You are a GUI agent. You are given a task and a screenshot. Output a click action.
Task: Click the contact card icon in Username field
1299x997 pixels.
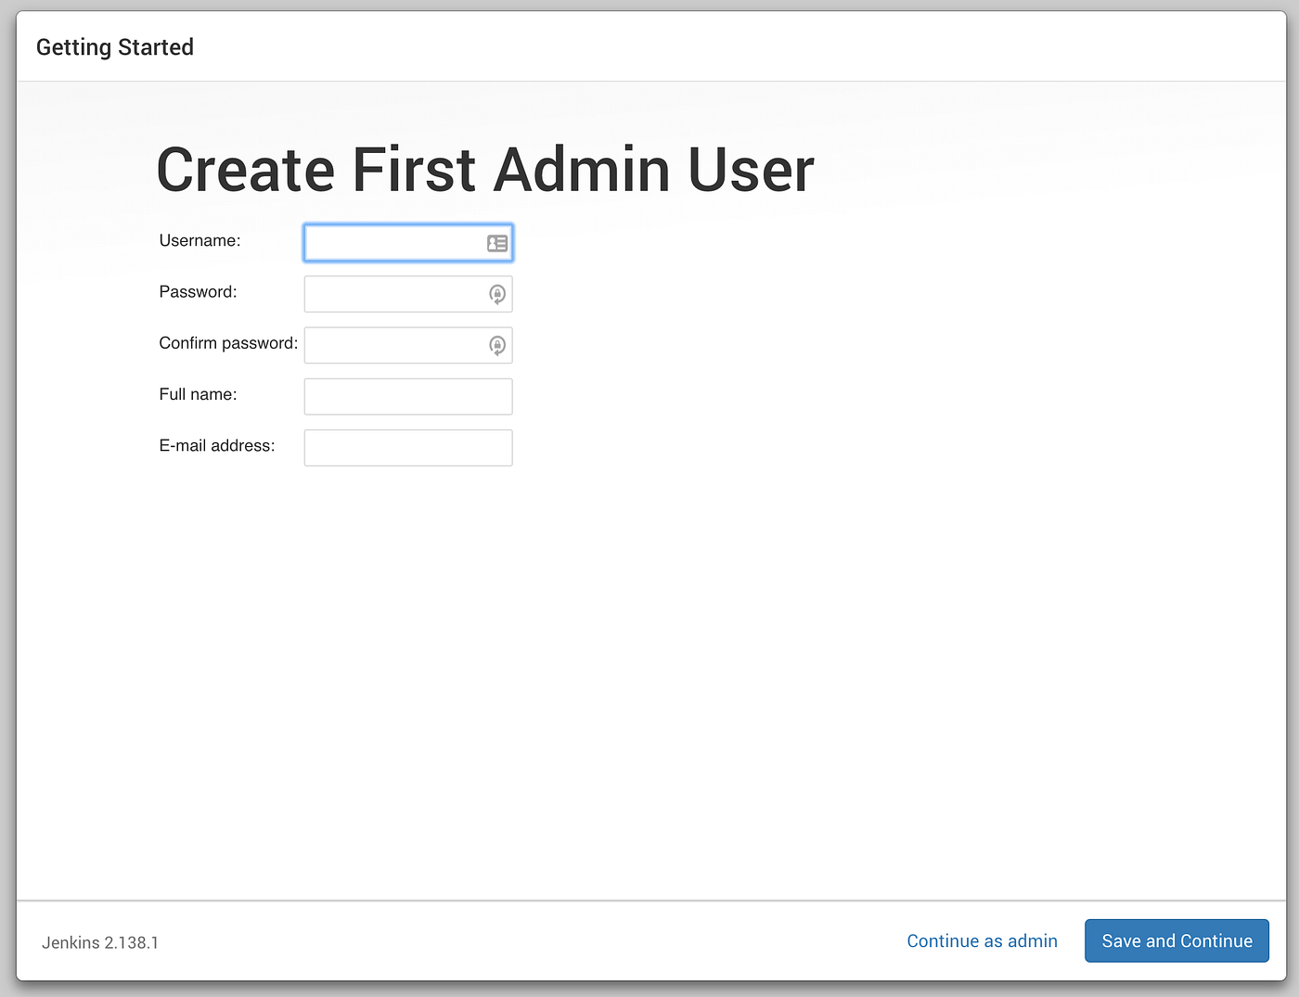tap(497, 242)
